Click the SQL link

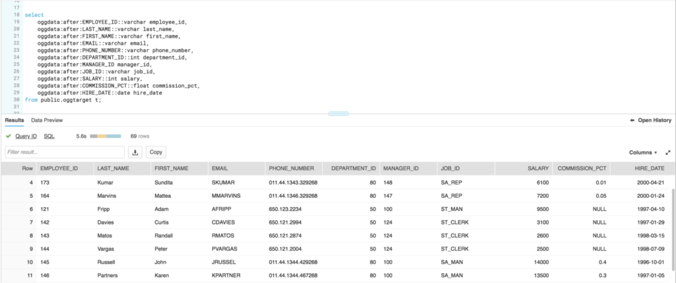[x=50, y=136]
